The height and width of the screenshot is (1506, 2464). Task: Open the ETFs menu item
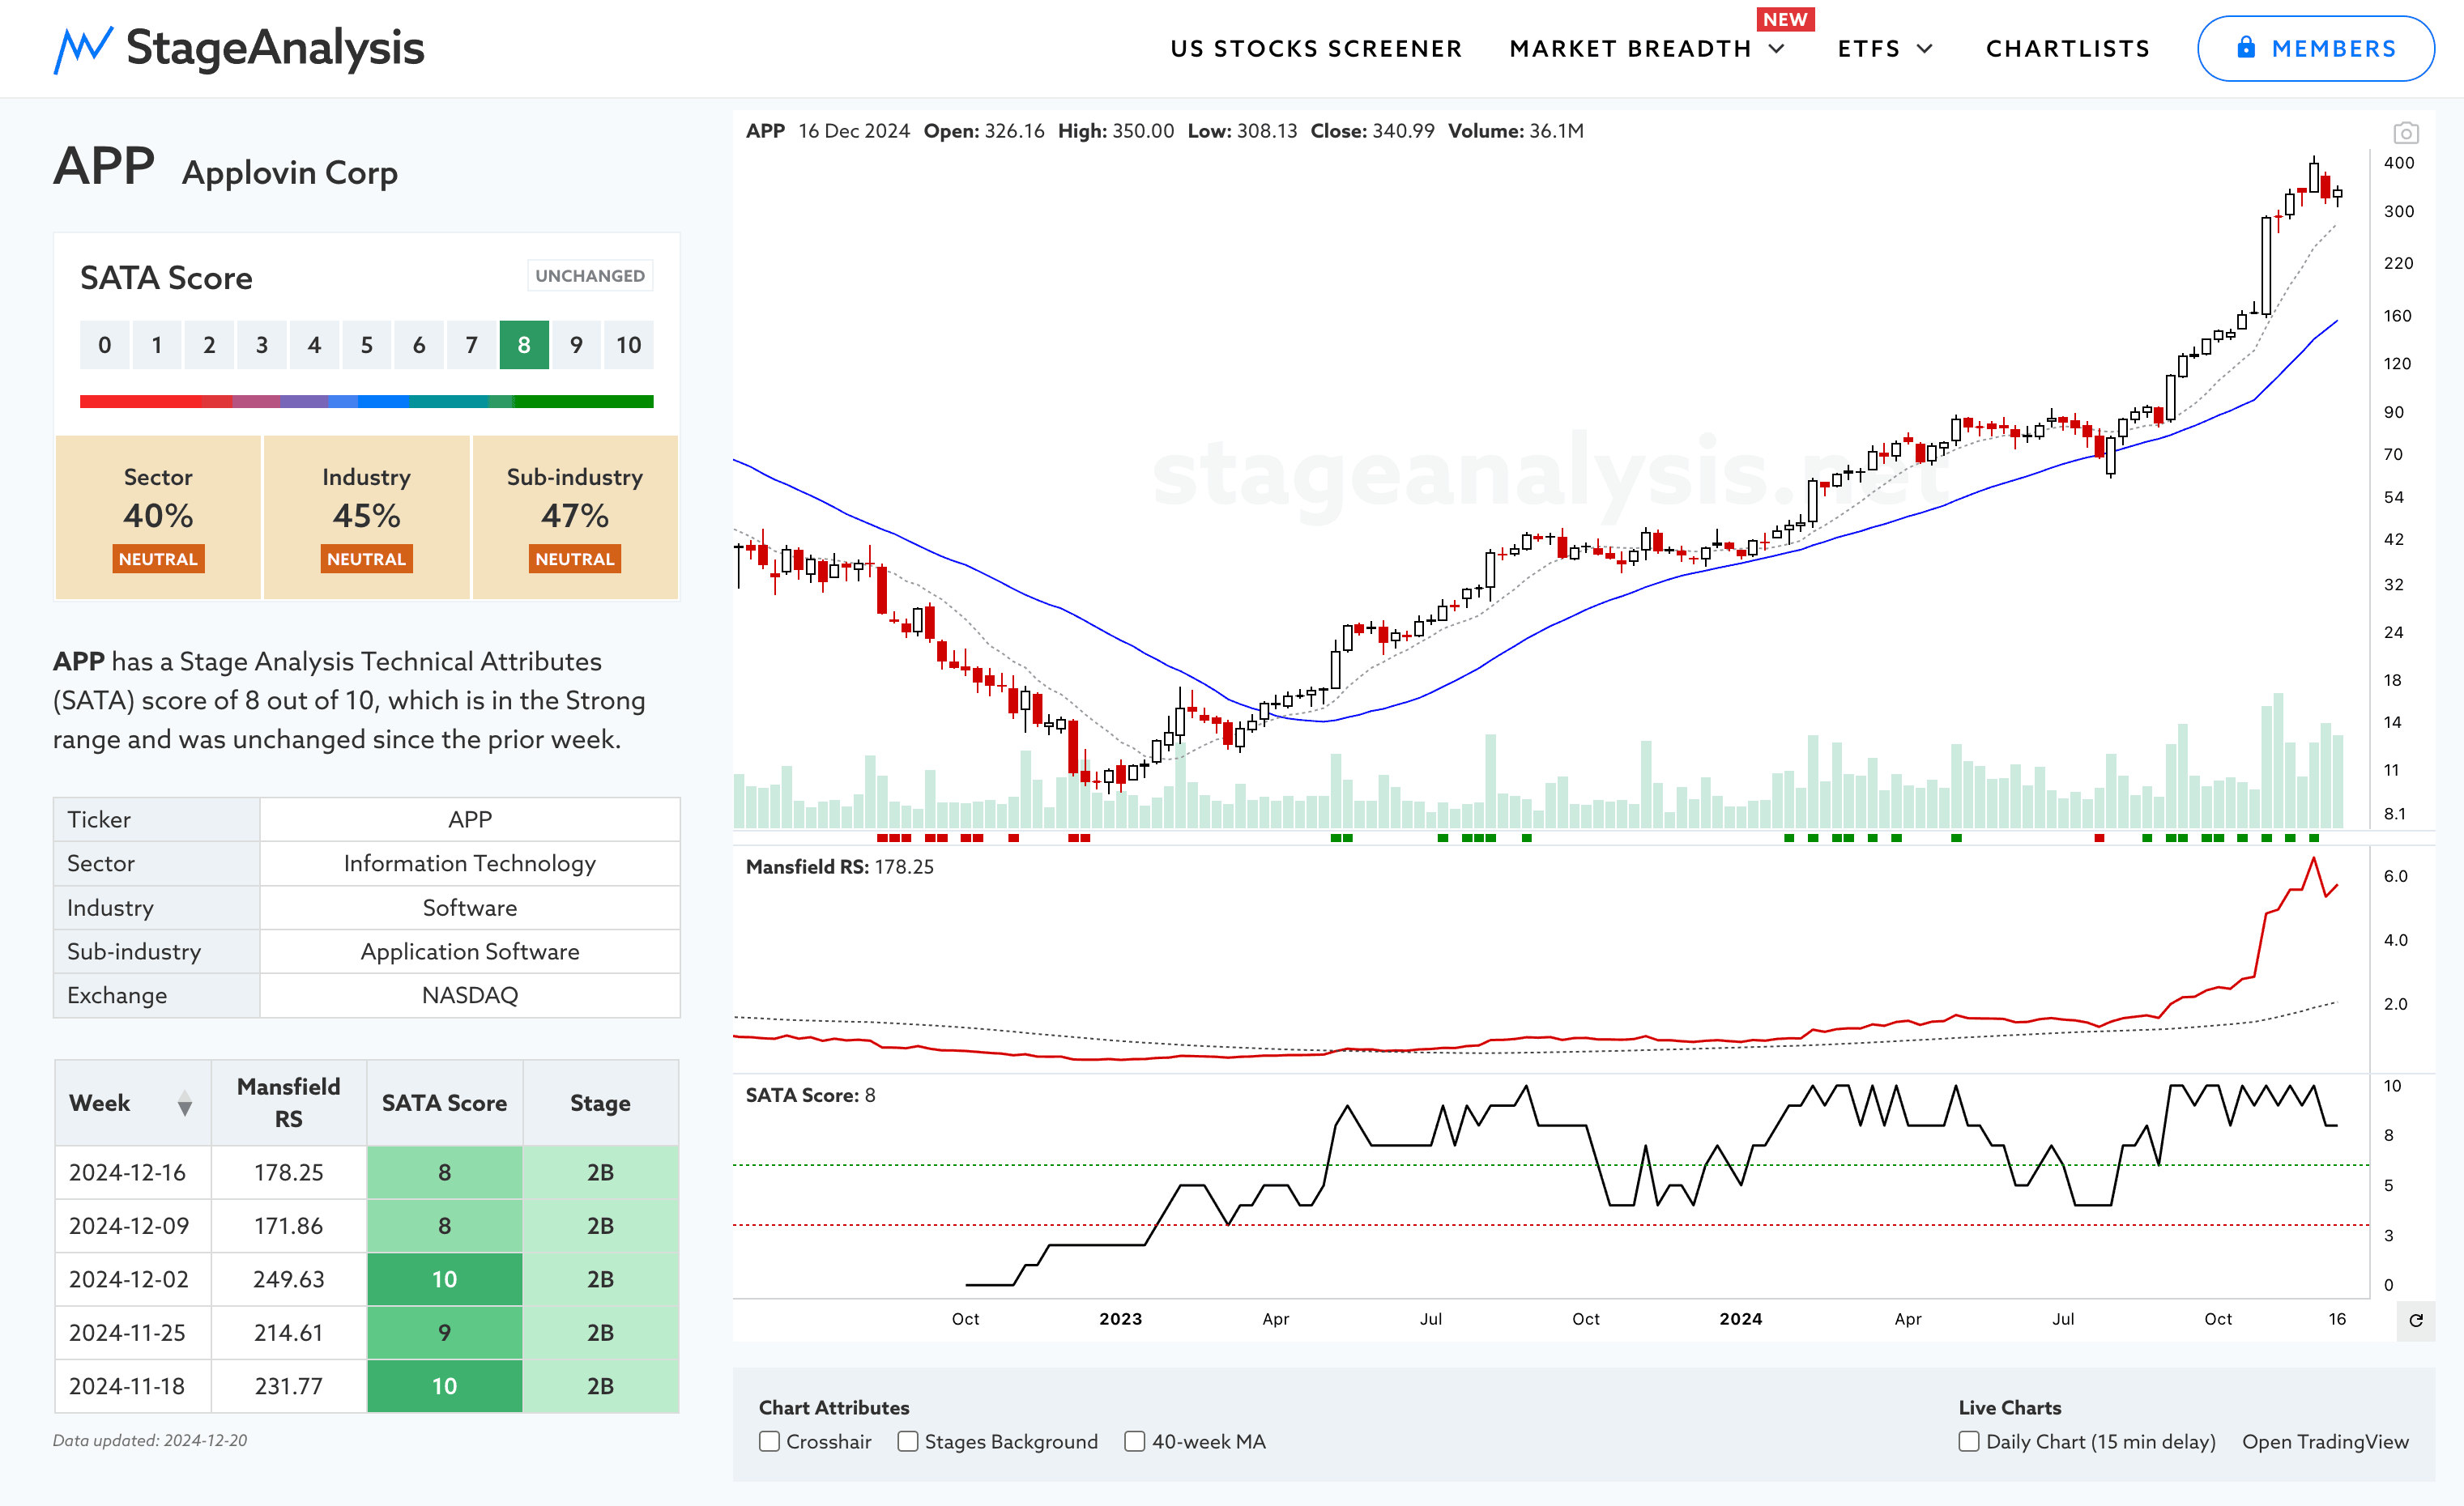[1868, 49]
